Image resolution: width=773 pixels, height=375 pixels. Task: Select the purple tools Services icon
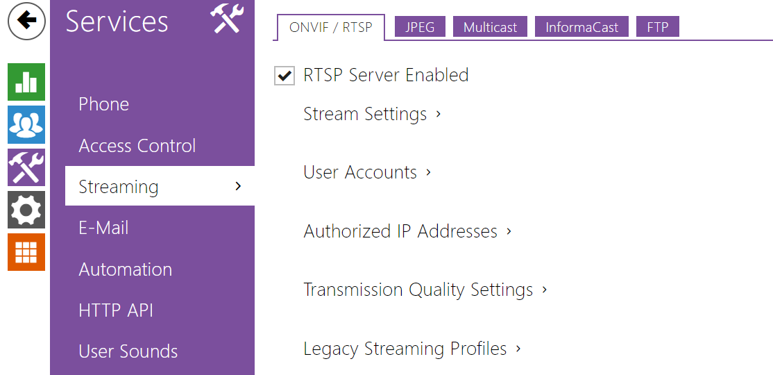click(26, 167)
